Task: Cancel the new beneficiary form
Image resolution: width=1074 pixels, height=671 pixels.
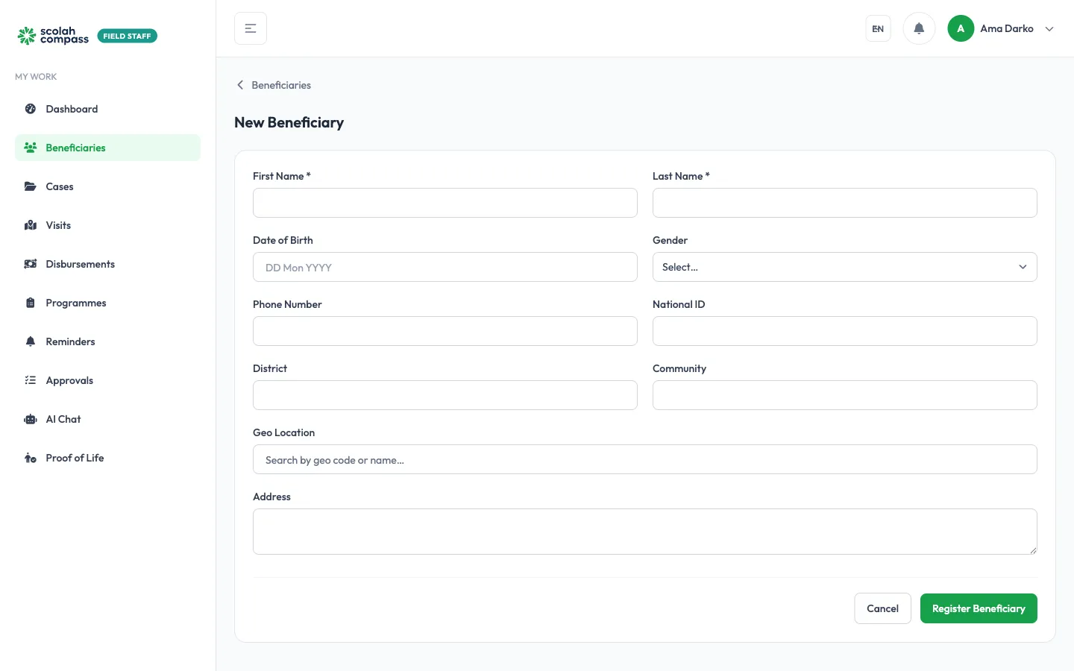Action: click(x=882, y=608)
